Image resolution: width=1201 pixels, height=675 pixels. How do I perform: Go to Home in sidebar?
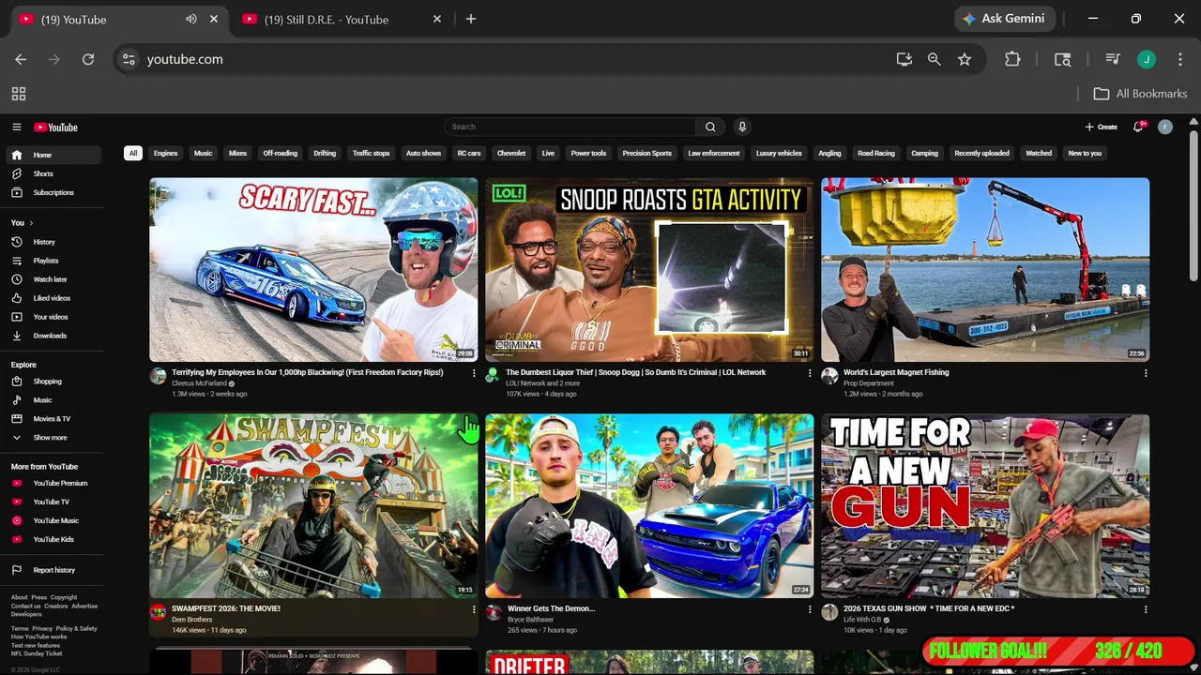[53, 155]
